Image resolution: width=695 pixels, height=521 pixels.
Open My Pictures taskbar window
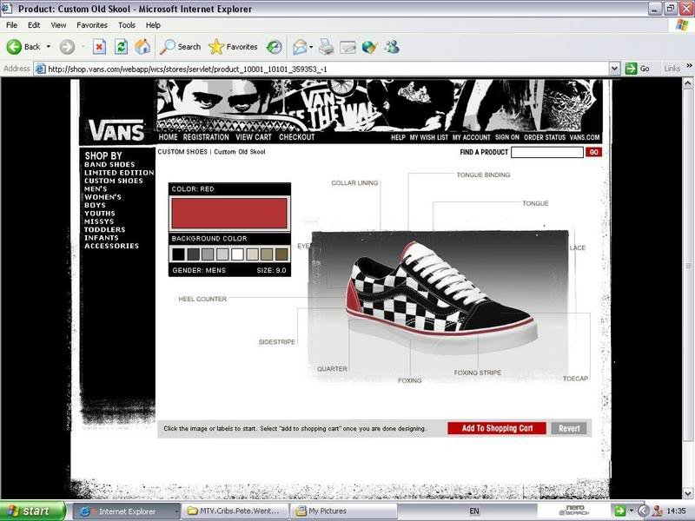pos(343,511)
